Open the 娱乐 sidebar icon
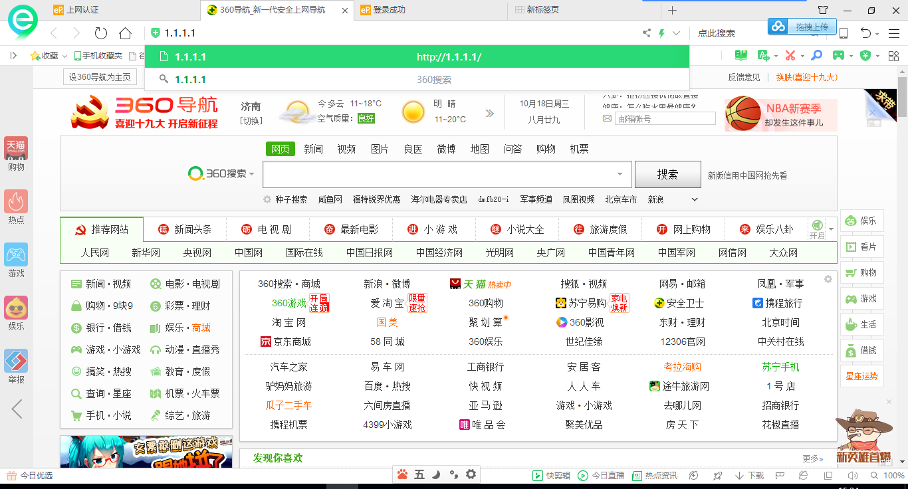The width and height of the screenshot is (908, 489). (16, 314)
